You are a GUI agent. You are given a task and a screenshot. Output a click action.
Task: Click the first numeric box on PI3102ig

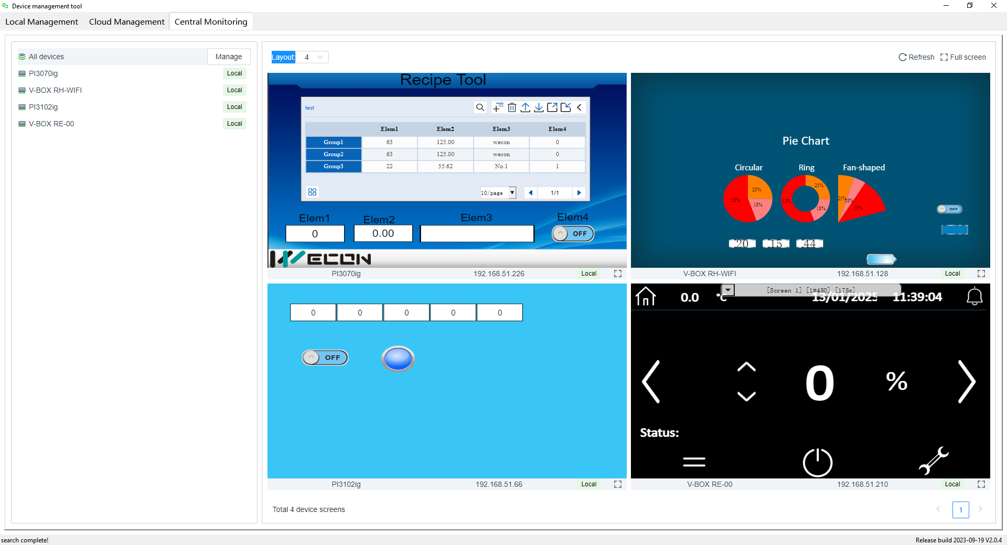point(313,312)
